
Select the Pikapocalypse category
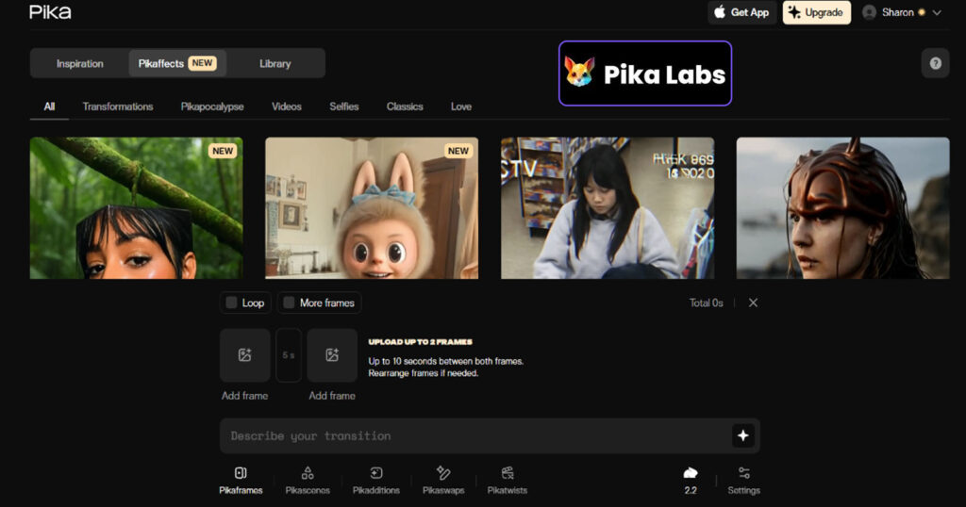tap(212, 106)
